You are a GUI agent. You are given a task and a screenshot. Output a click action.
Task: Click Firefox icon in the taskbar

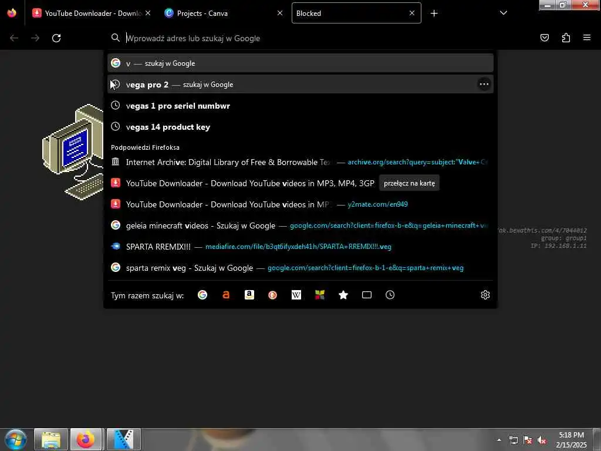[x=86, y=439]
